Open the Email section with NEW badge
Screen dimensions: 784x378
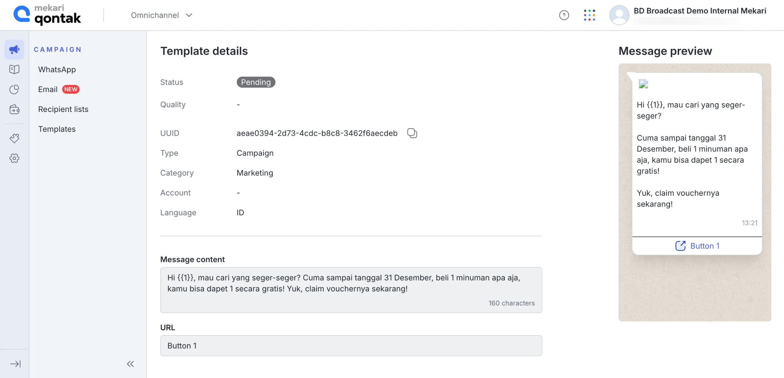coord(48,89)
